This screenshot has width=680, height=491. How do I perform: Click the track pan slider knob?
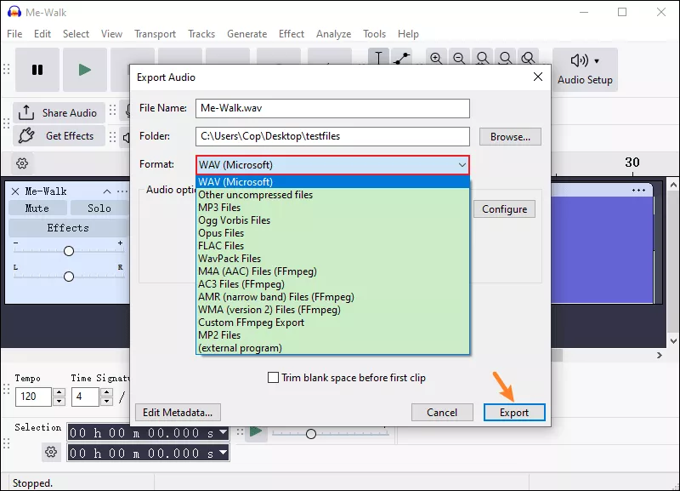[69, 277]
